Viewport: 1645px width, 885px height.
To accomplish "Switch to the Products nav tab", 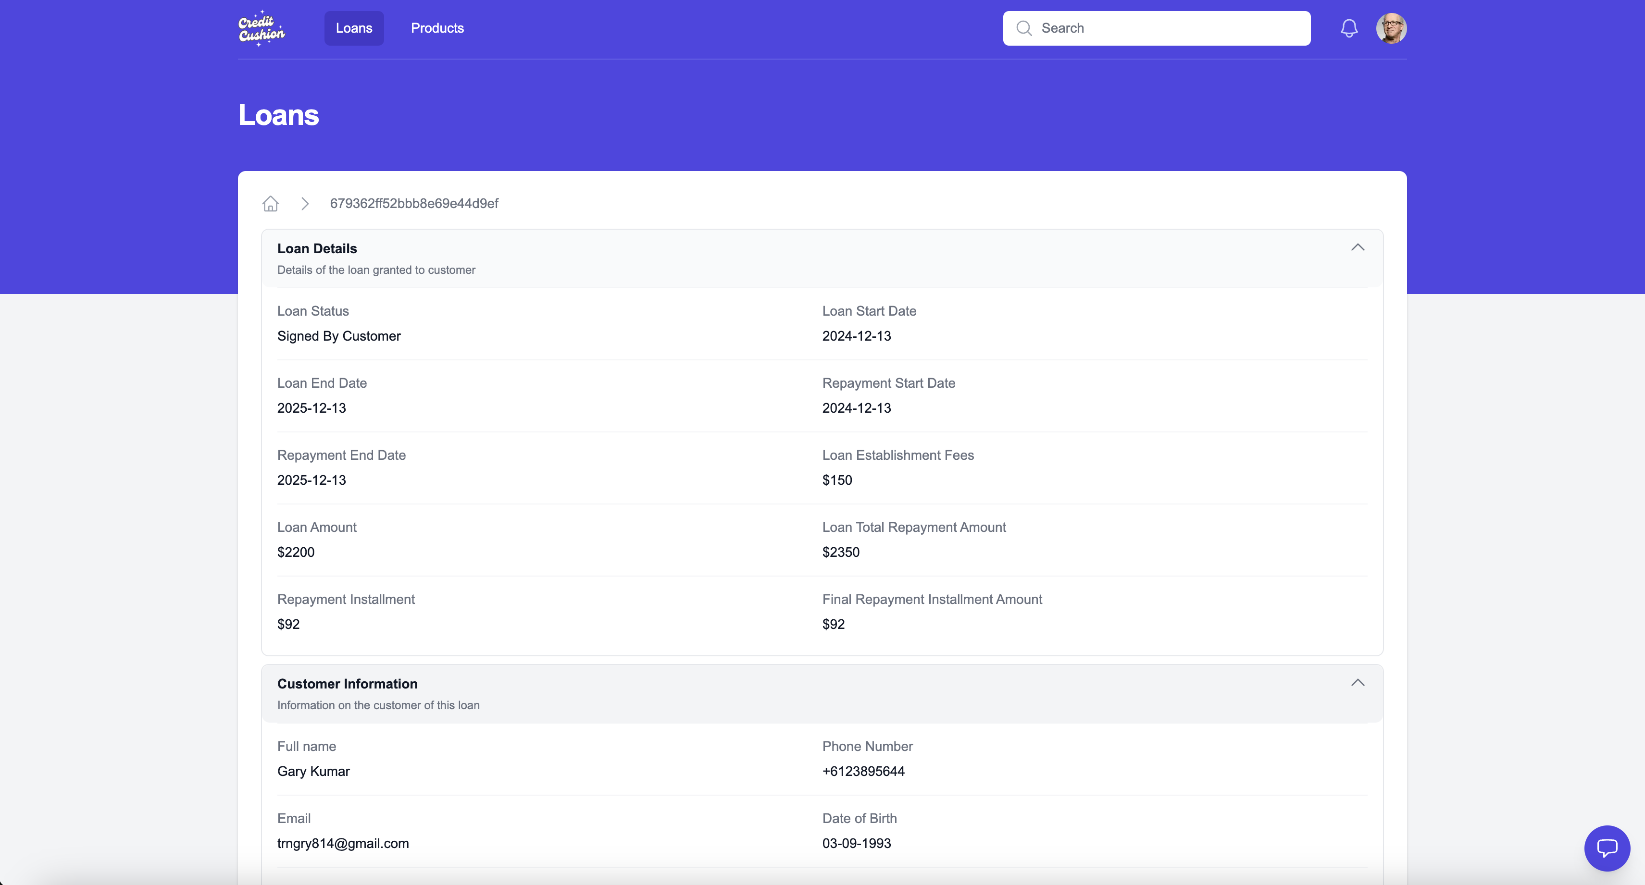I will [x=437, y=28].
